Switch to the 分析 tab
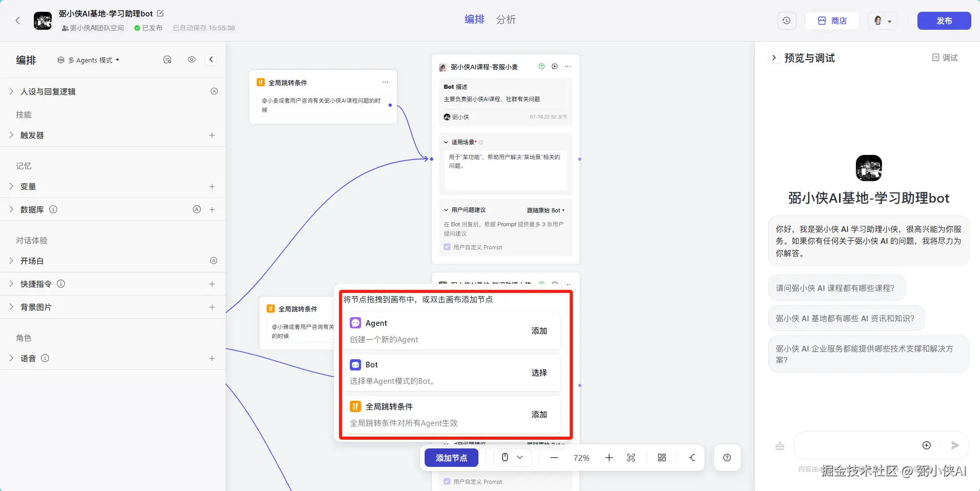 point(506,19)
